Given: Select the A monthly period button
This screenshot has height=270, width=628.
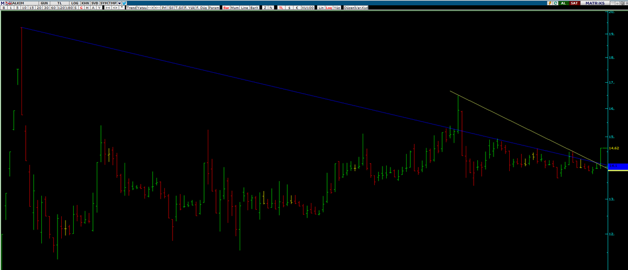Looking at the screenshot, I should point(93,8).
